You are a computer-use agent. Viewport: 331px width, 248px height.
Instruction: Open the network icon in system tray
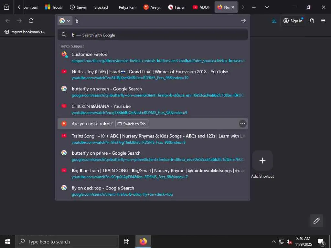[x=282, y=242]
